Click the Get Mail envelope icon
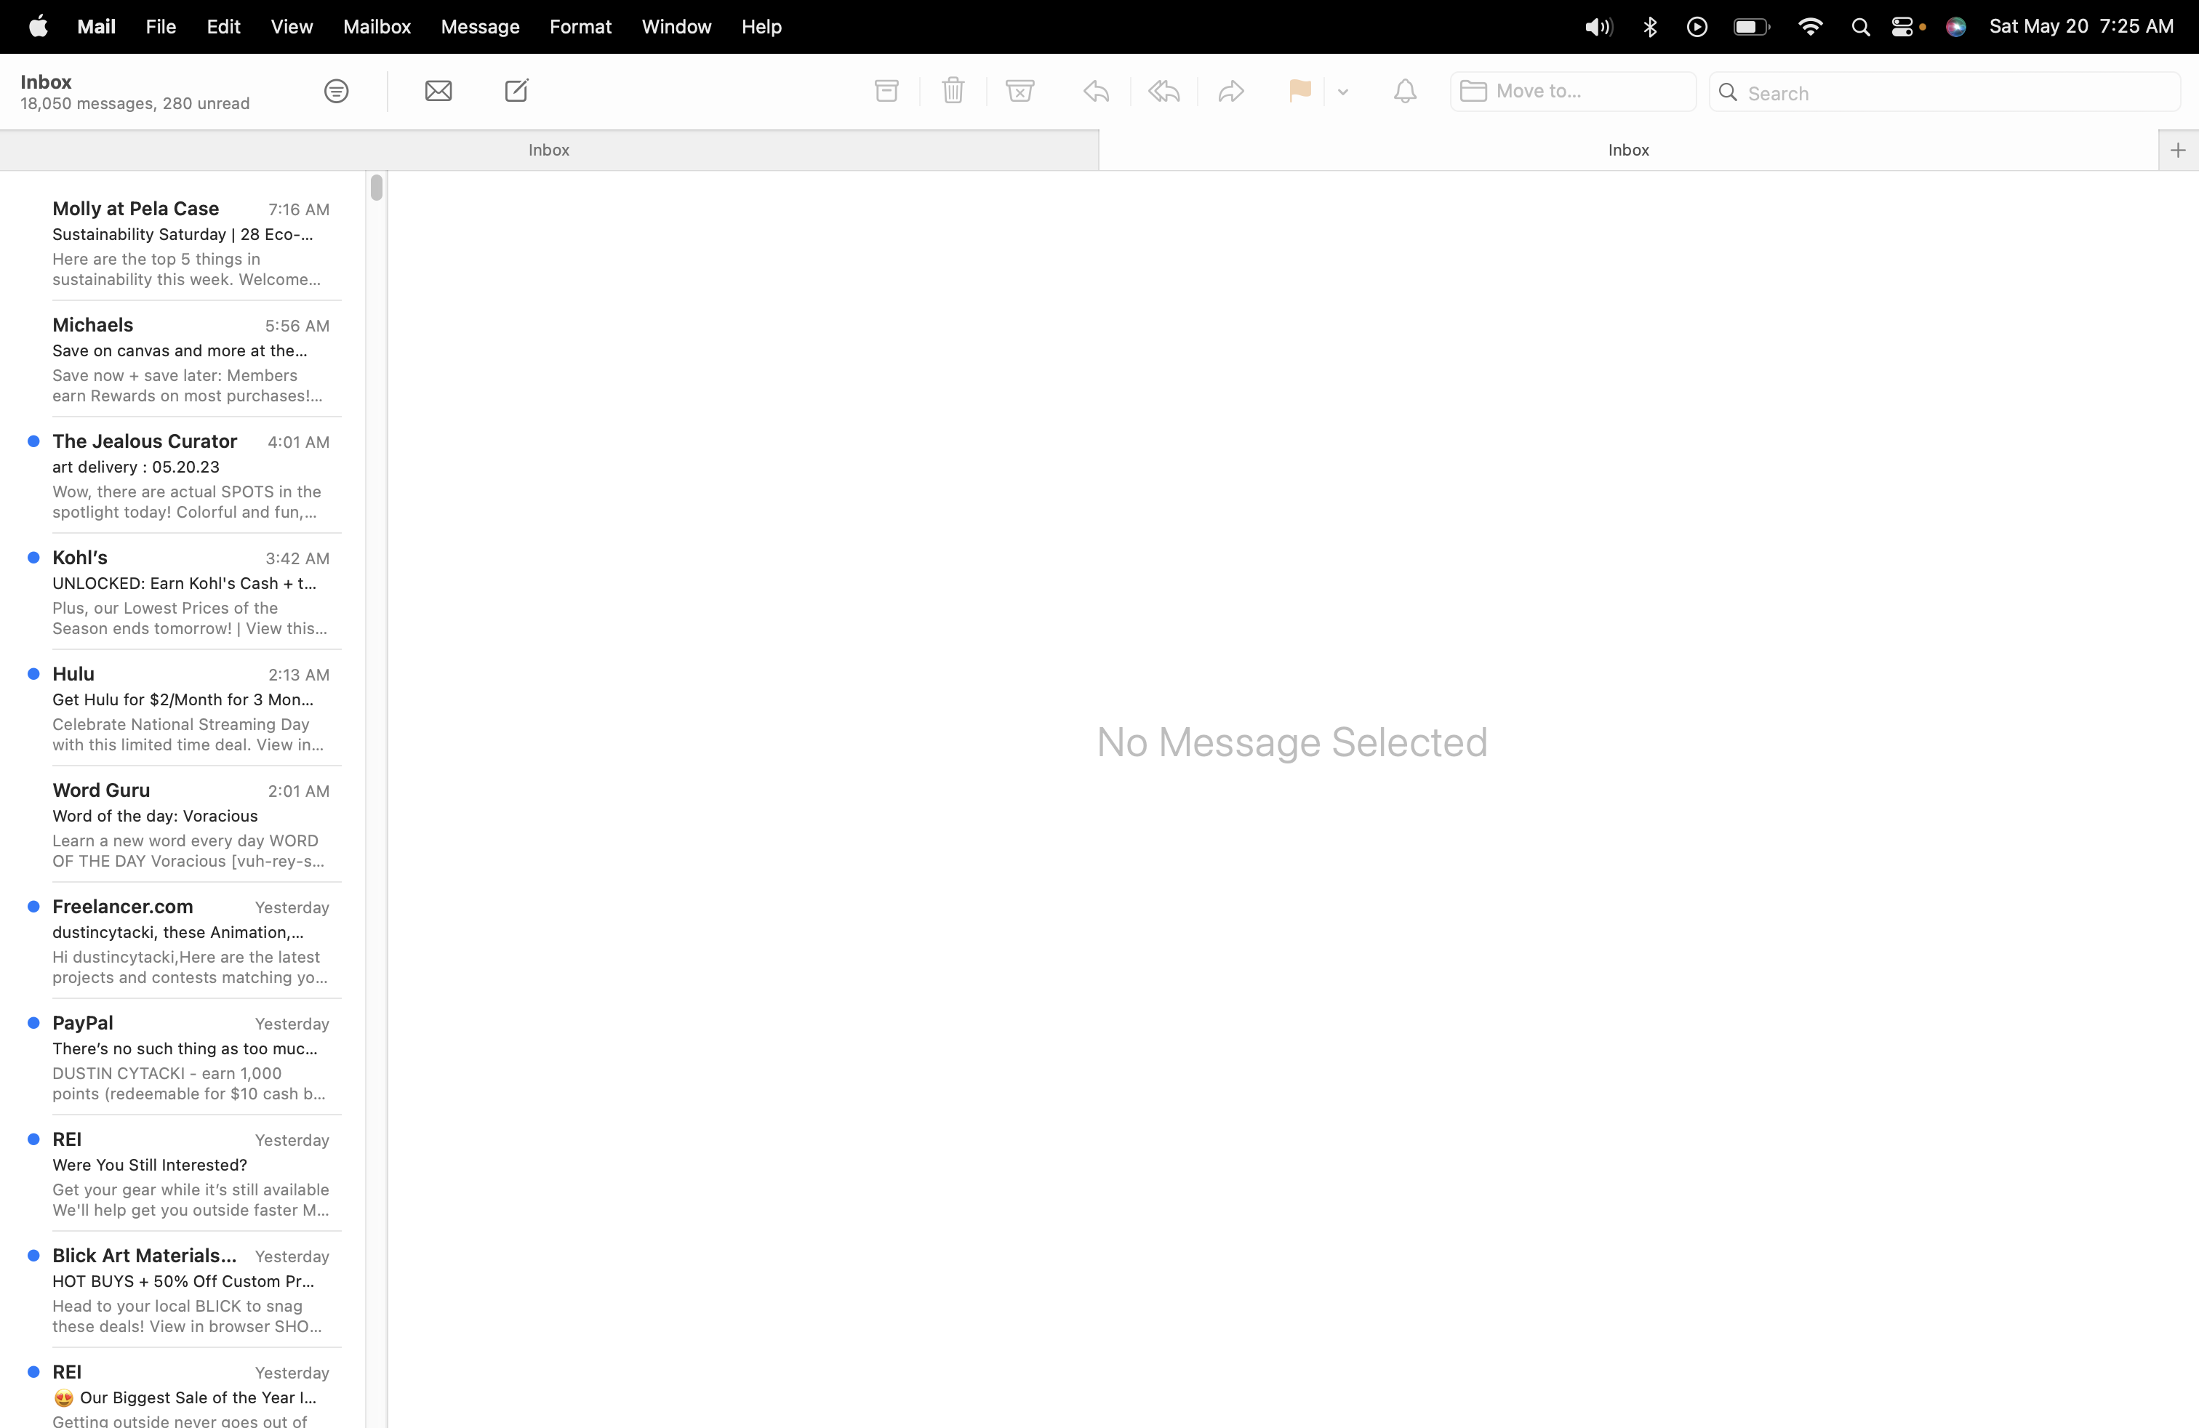The height and width of the screenshot is (1428, 2199). [x=438, y=90]
